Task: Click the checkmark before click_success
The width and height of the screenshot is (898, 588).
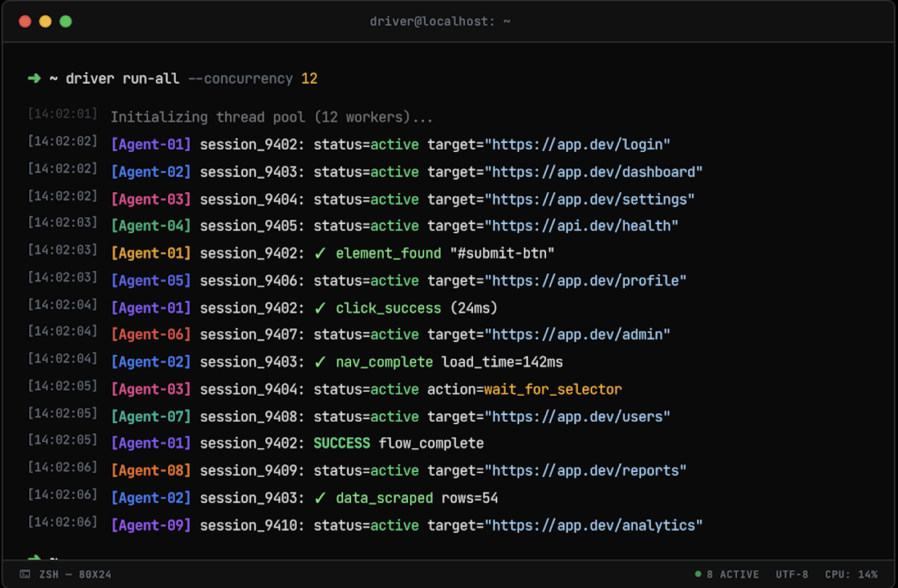Action: 320,308
